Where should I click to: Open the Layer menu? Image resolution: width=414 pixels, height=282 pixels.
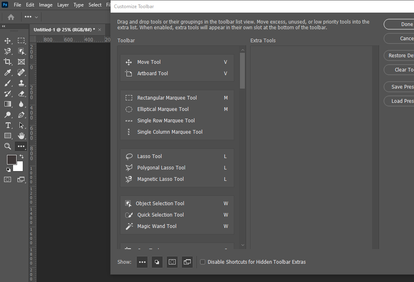63,5
